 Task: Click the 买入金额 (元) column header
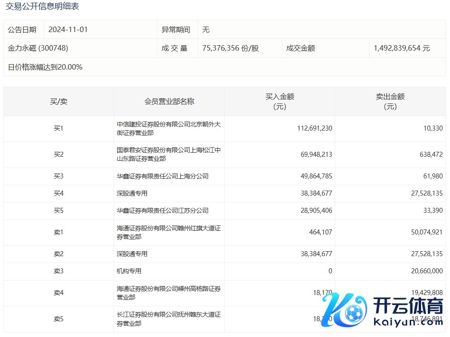point(279,102)
